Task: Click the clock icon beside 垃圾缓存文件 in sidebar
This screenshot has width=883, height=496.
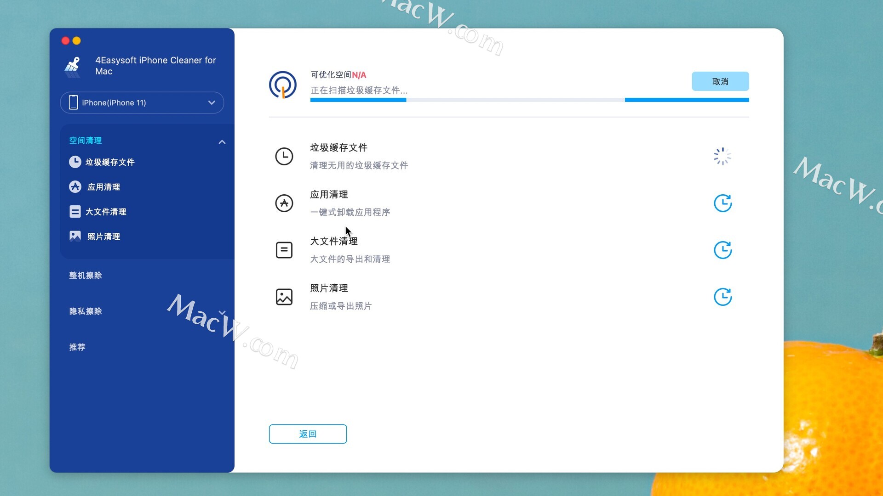Action: pyautogui.click(x=75, y=162)
